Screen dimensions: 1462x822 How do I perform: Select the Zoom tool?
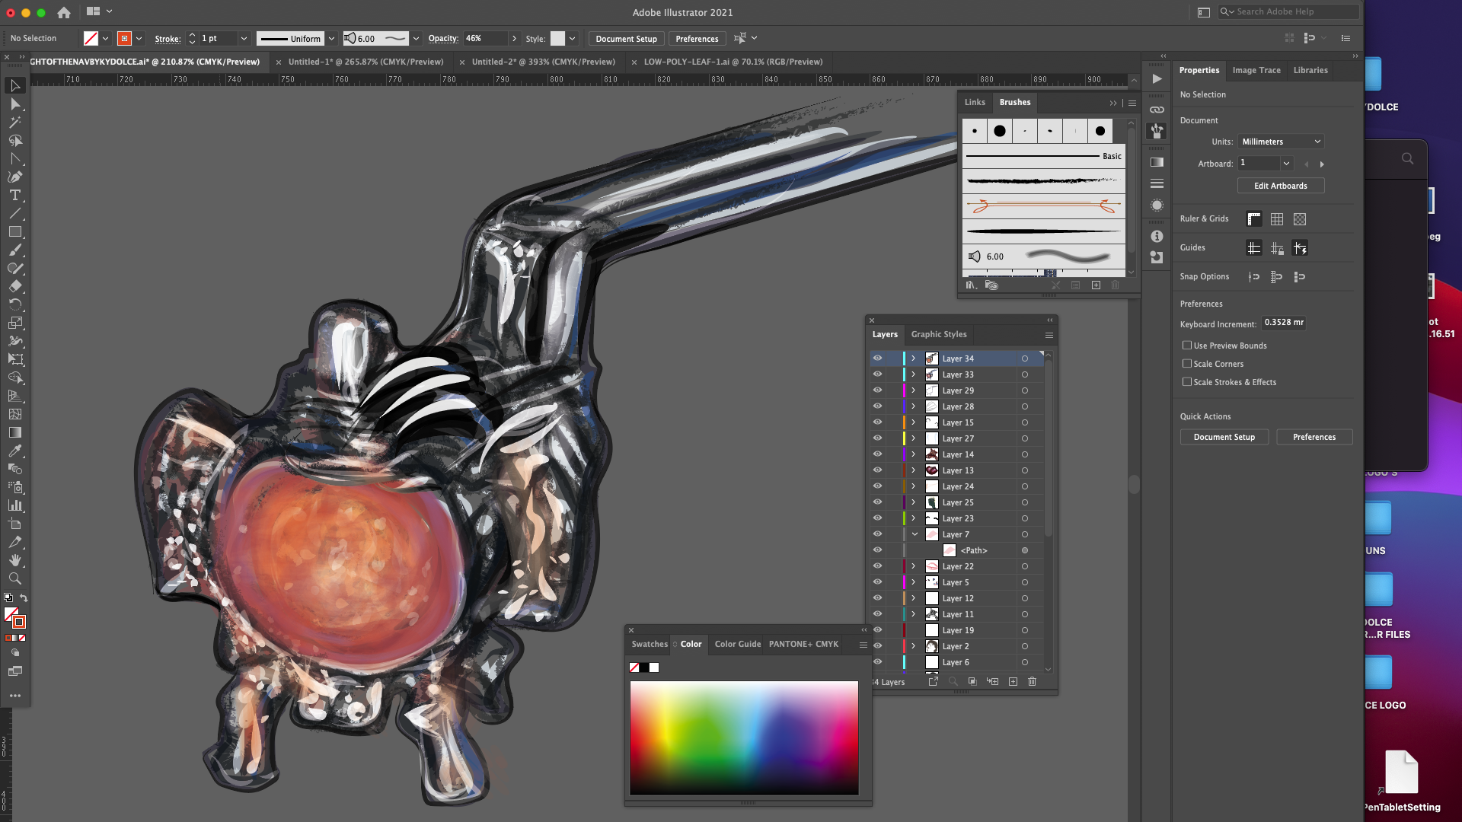[14, 578]
